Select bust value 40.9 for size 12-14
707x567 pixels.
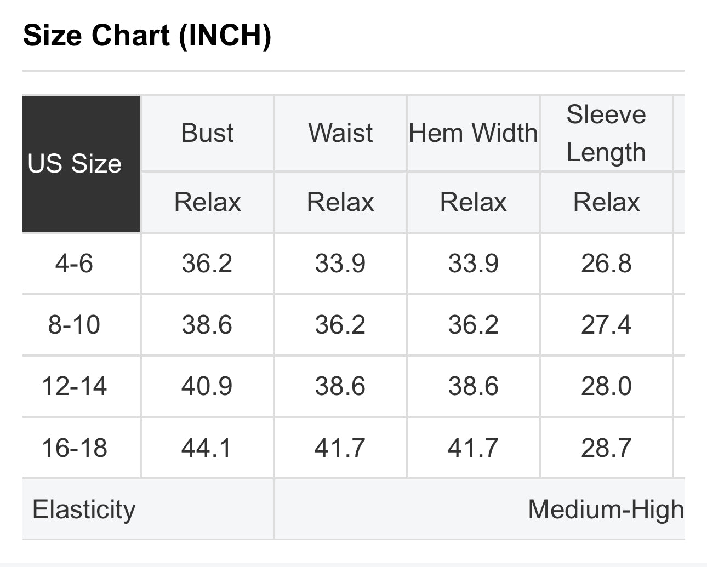(207, 386)
